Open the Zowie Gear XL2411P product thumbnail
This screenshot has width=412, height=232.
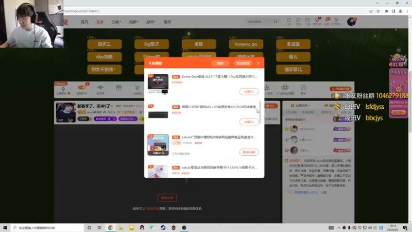pyautogui.click(x=158, y=84)
